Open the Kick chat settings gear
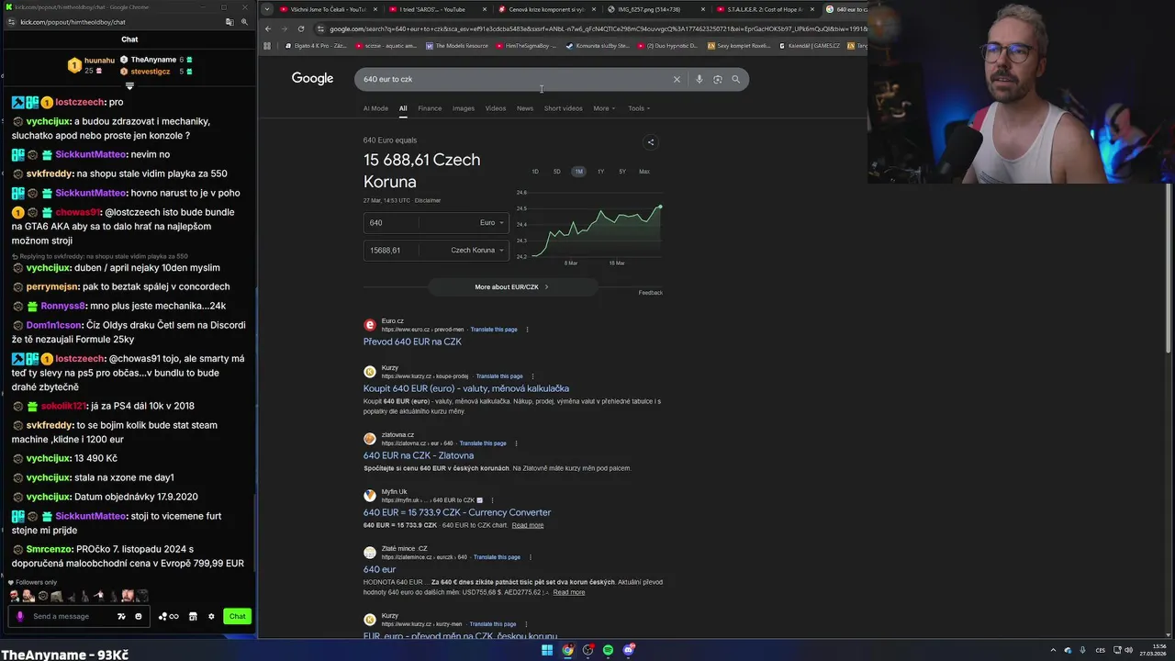 click(x=211, y=616)
